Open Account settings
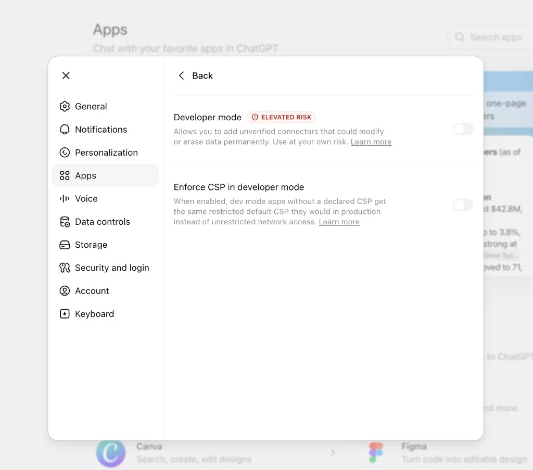The image size is (533, 470). tap(105, 291)
